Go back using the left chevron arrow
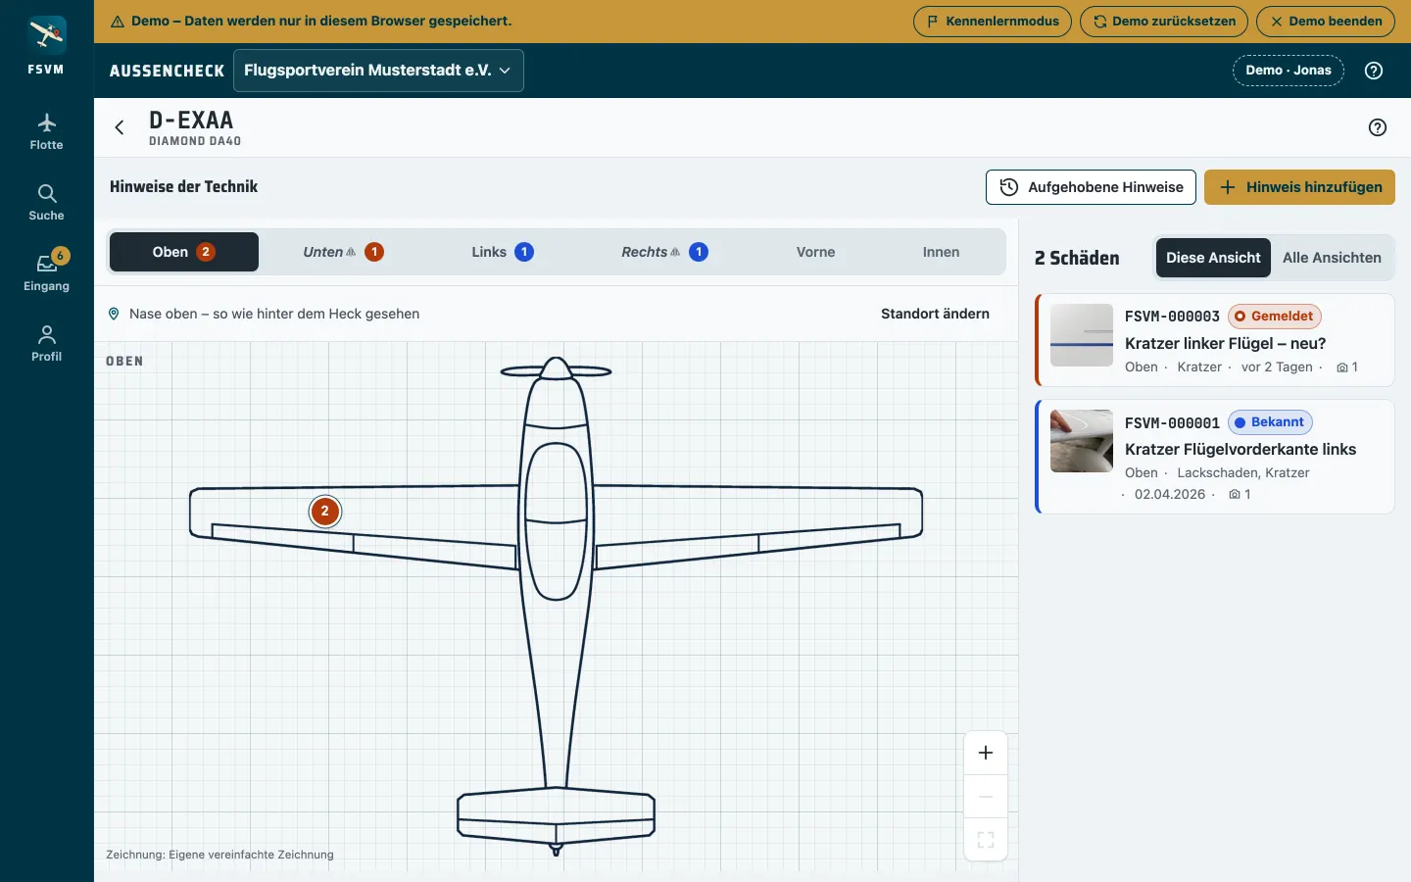 pyautogui.click(x=120, y=127)
